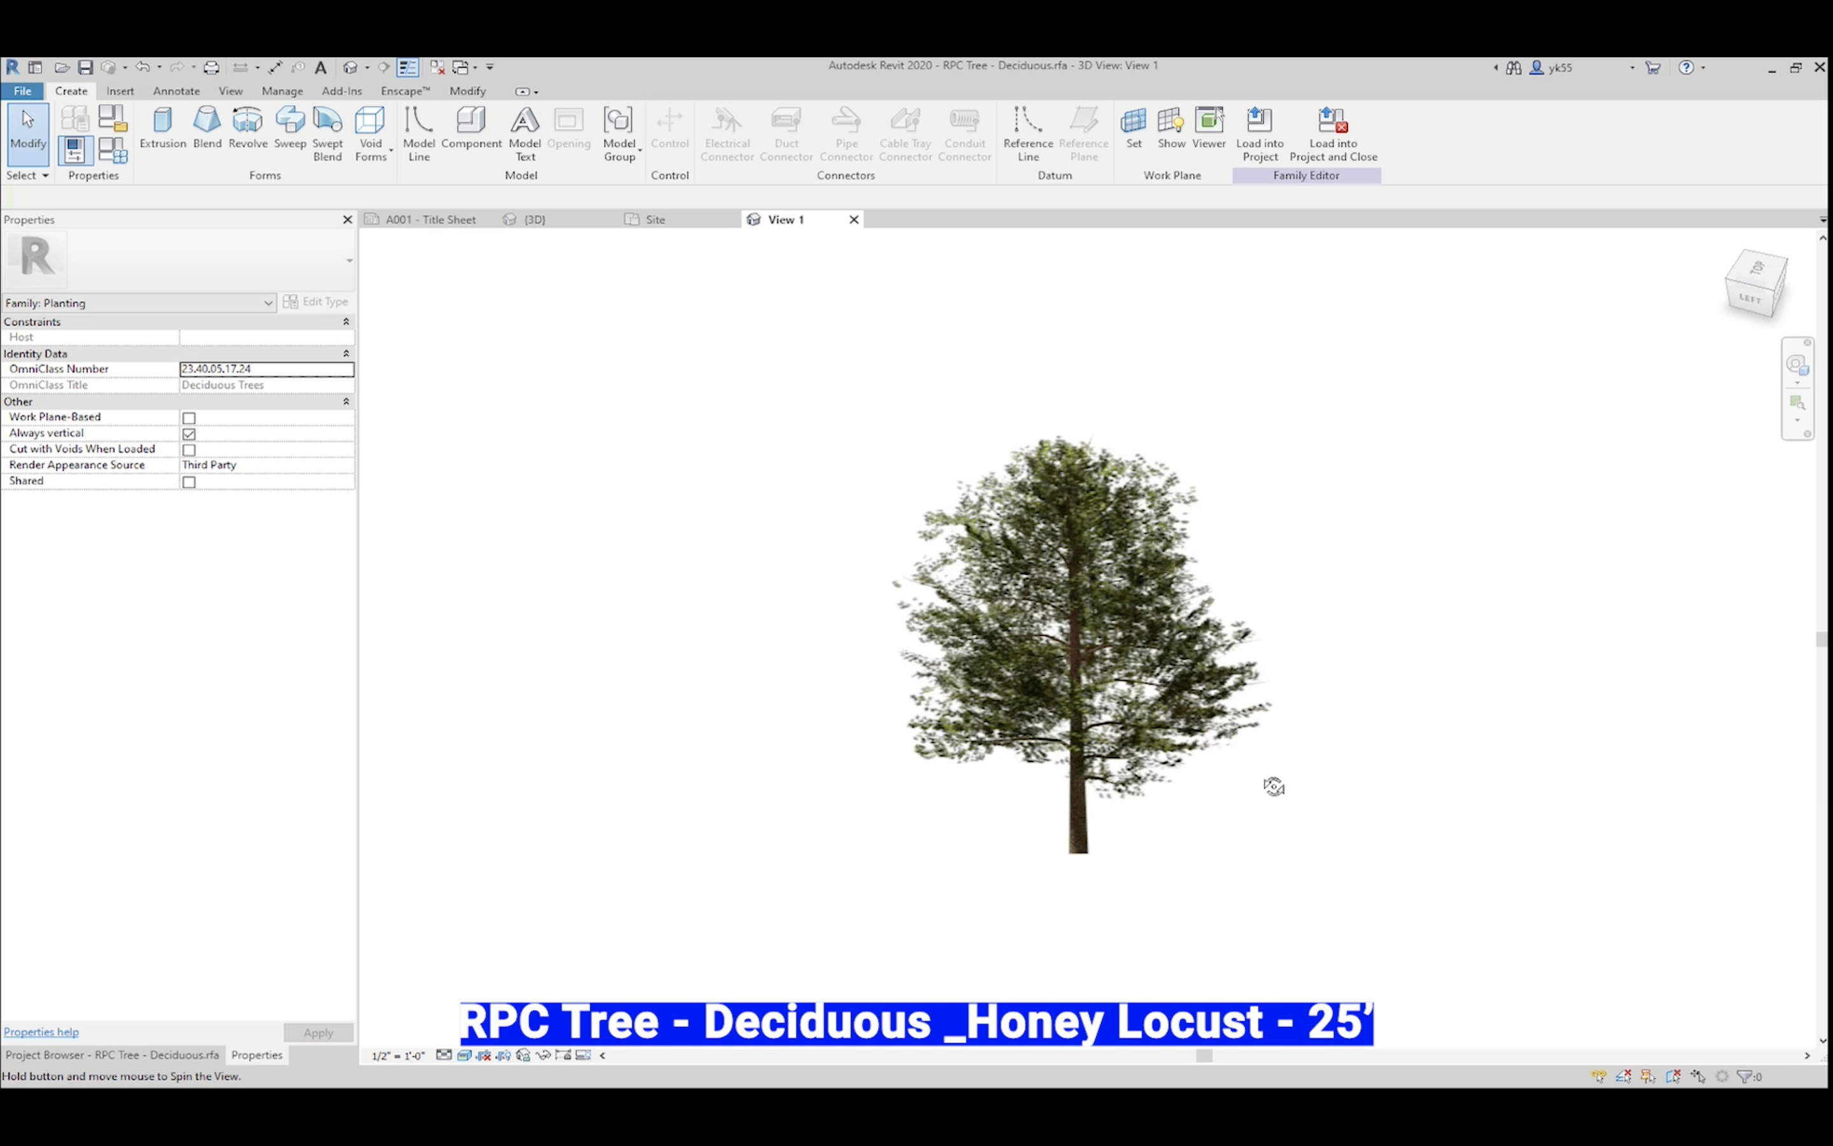Enable the Work Plane-Based checkbox

point(188,418)
